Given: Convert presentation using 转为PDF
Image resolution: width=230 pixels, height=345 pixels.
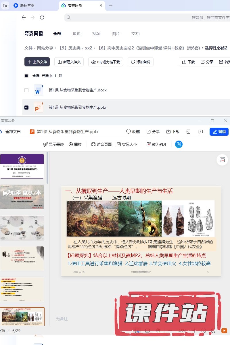Looking at the screenshot, I should (157, 144).
